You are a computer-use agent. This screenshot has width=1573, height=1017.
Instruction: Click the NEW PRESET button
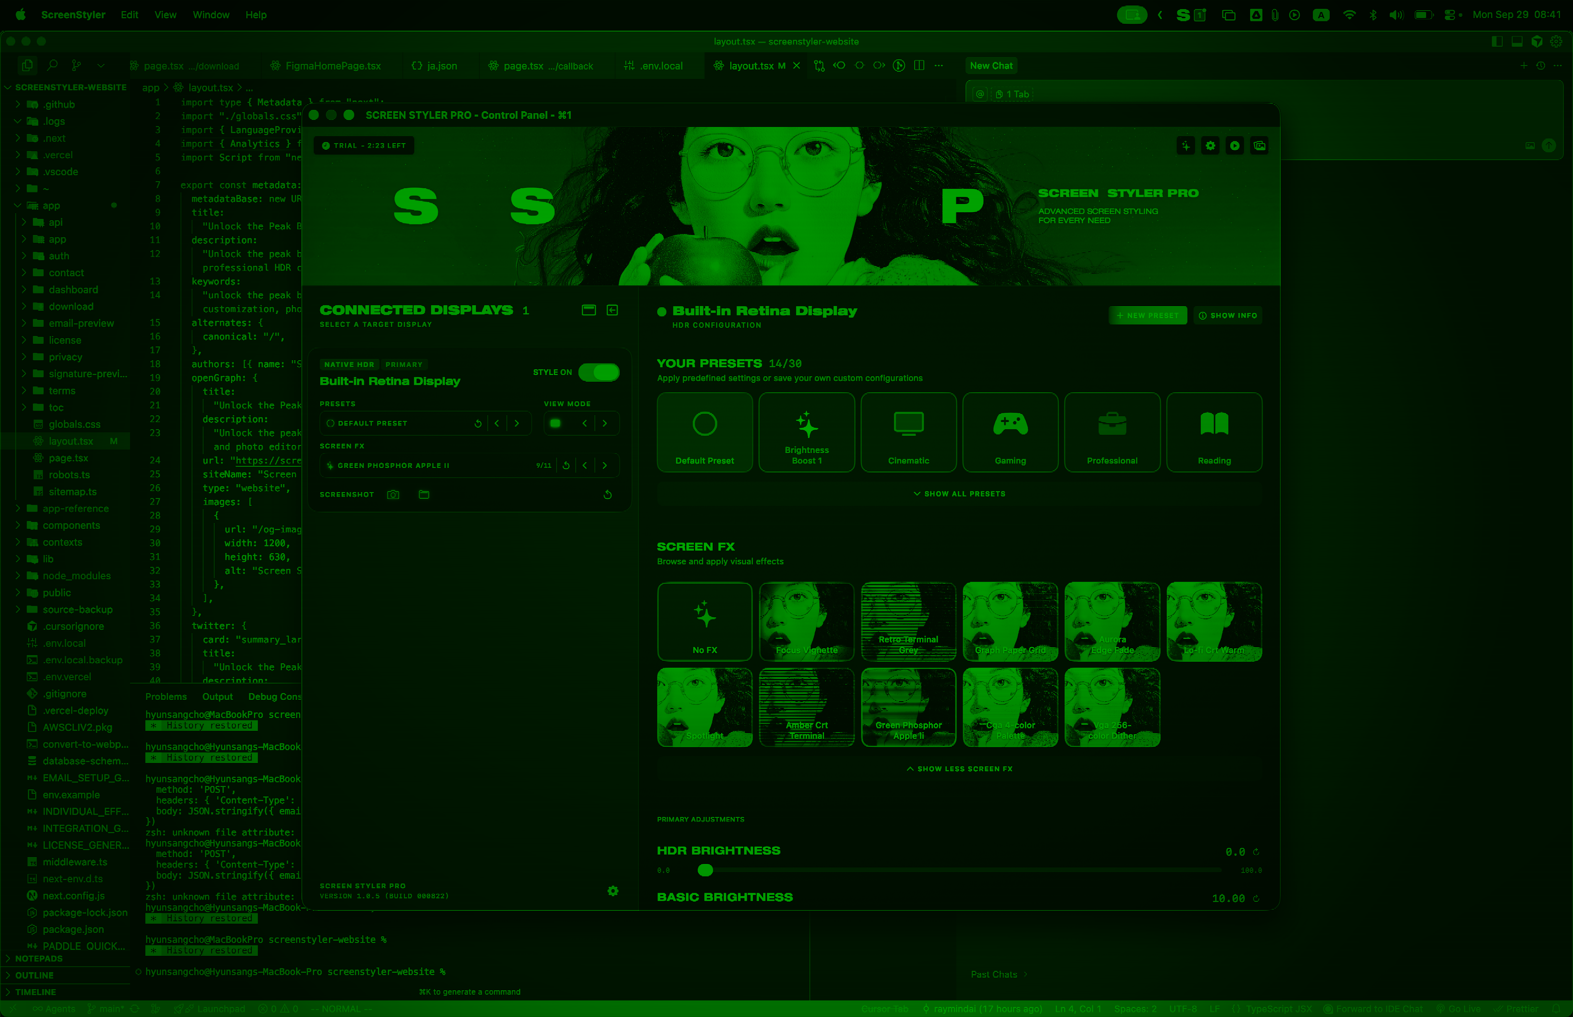point(1148,315)
